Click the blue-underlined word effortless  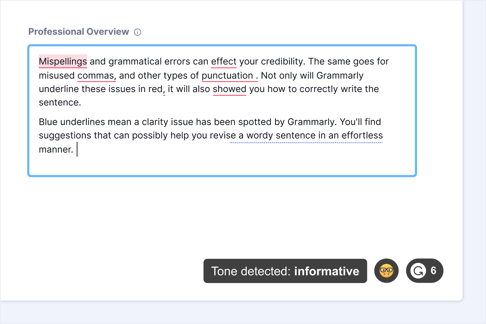[x=362, y=135]
